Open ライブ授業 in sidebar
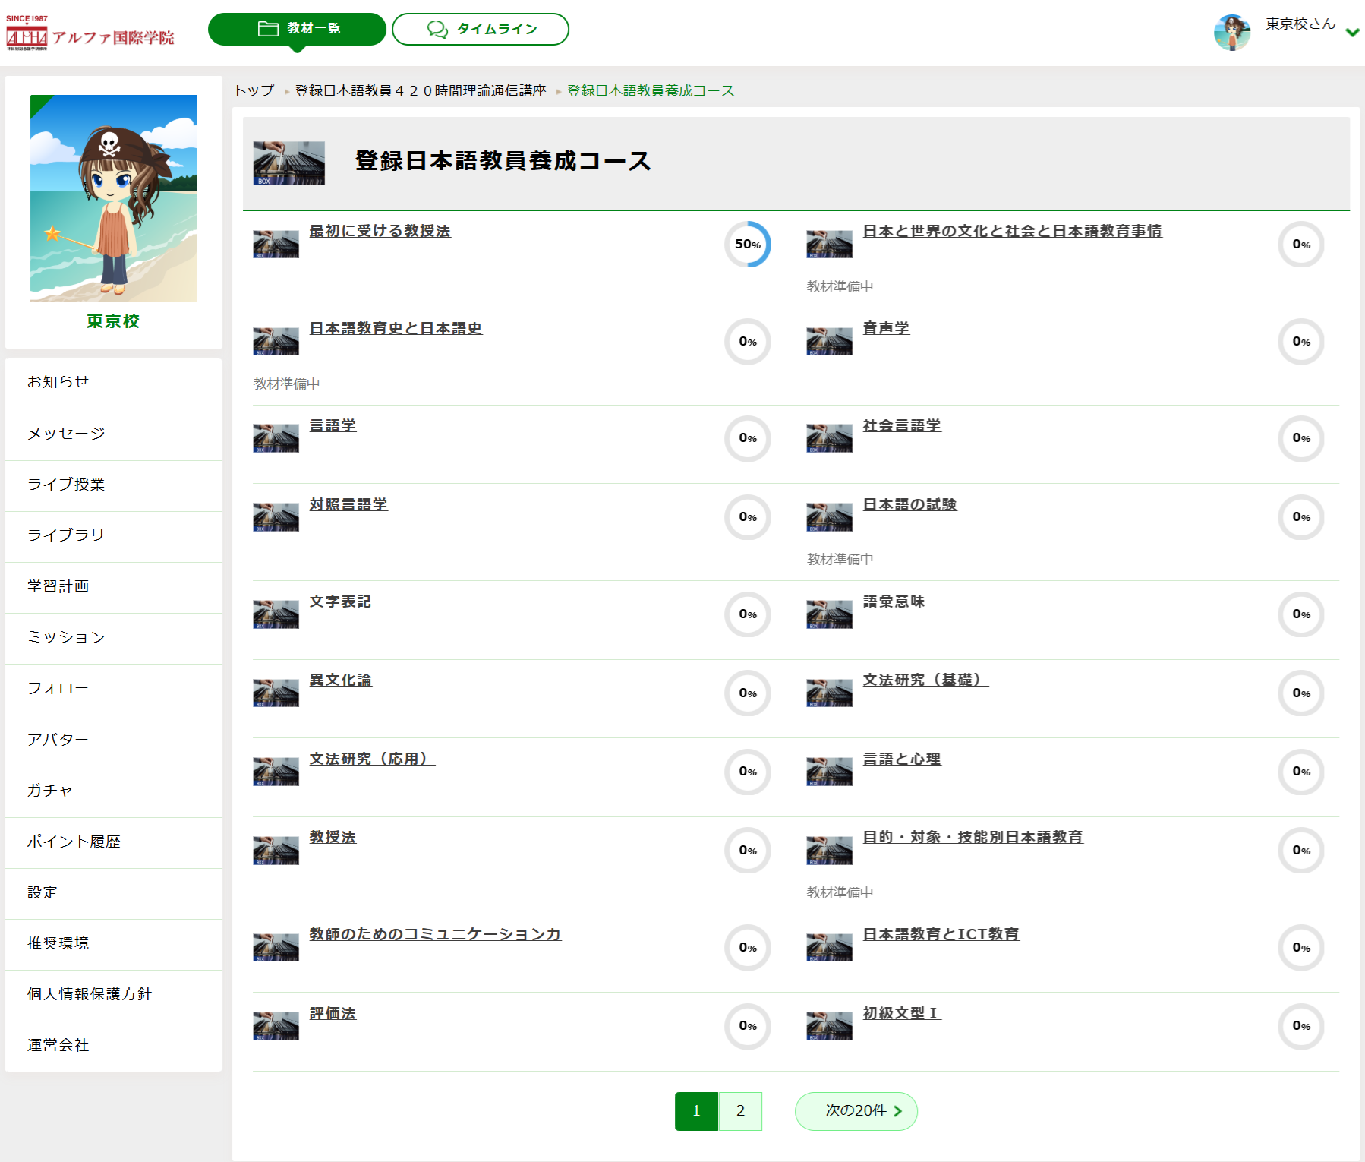 pos(114,485)
